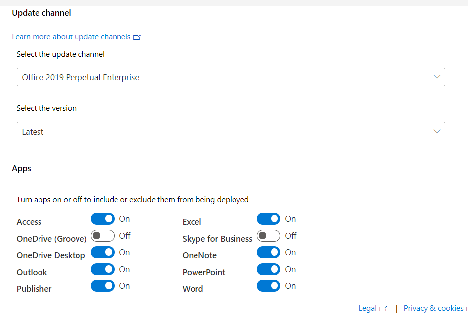Click the version dropdown chevron arrow

click(437, 131)
